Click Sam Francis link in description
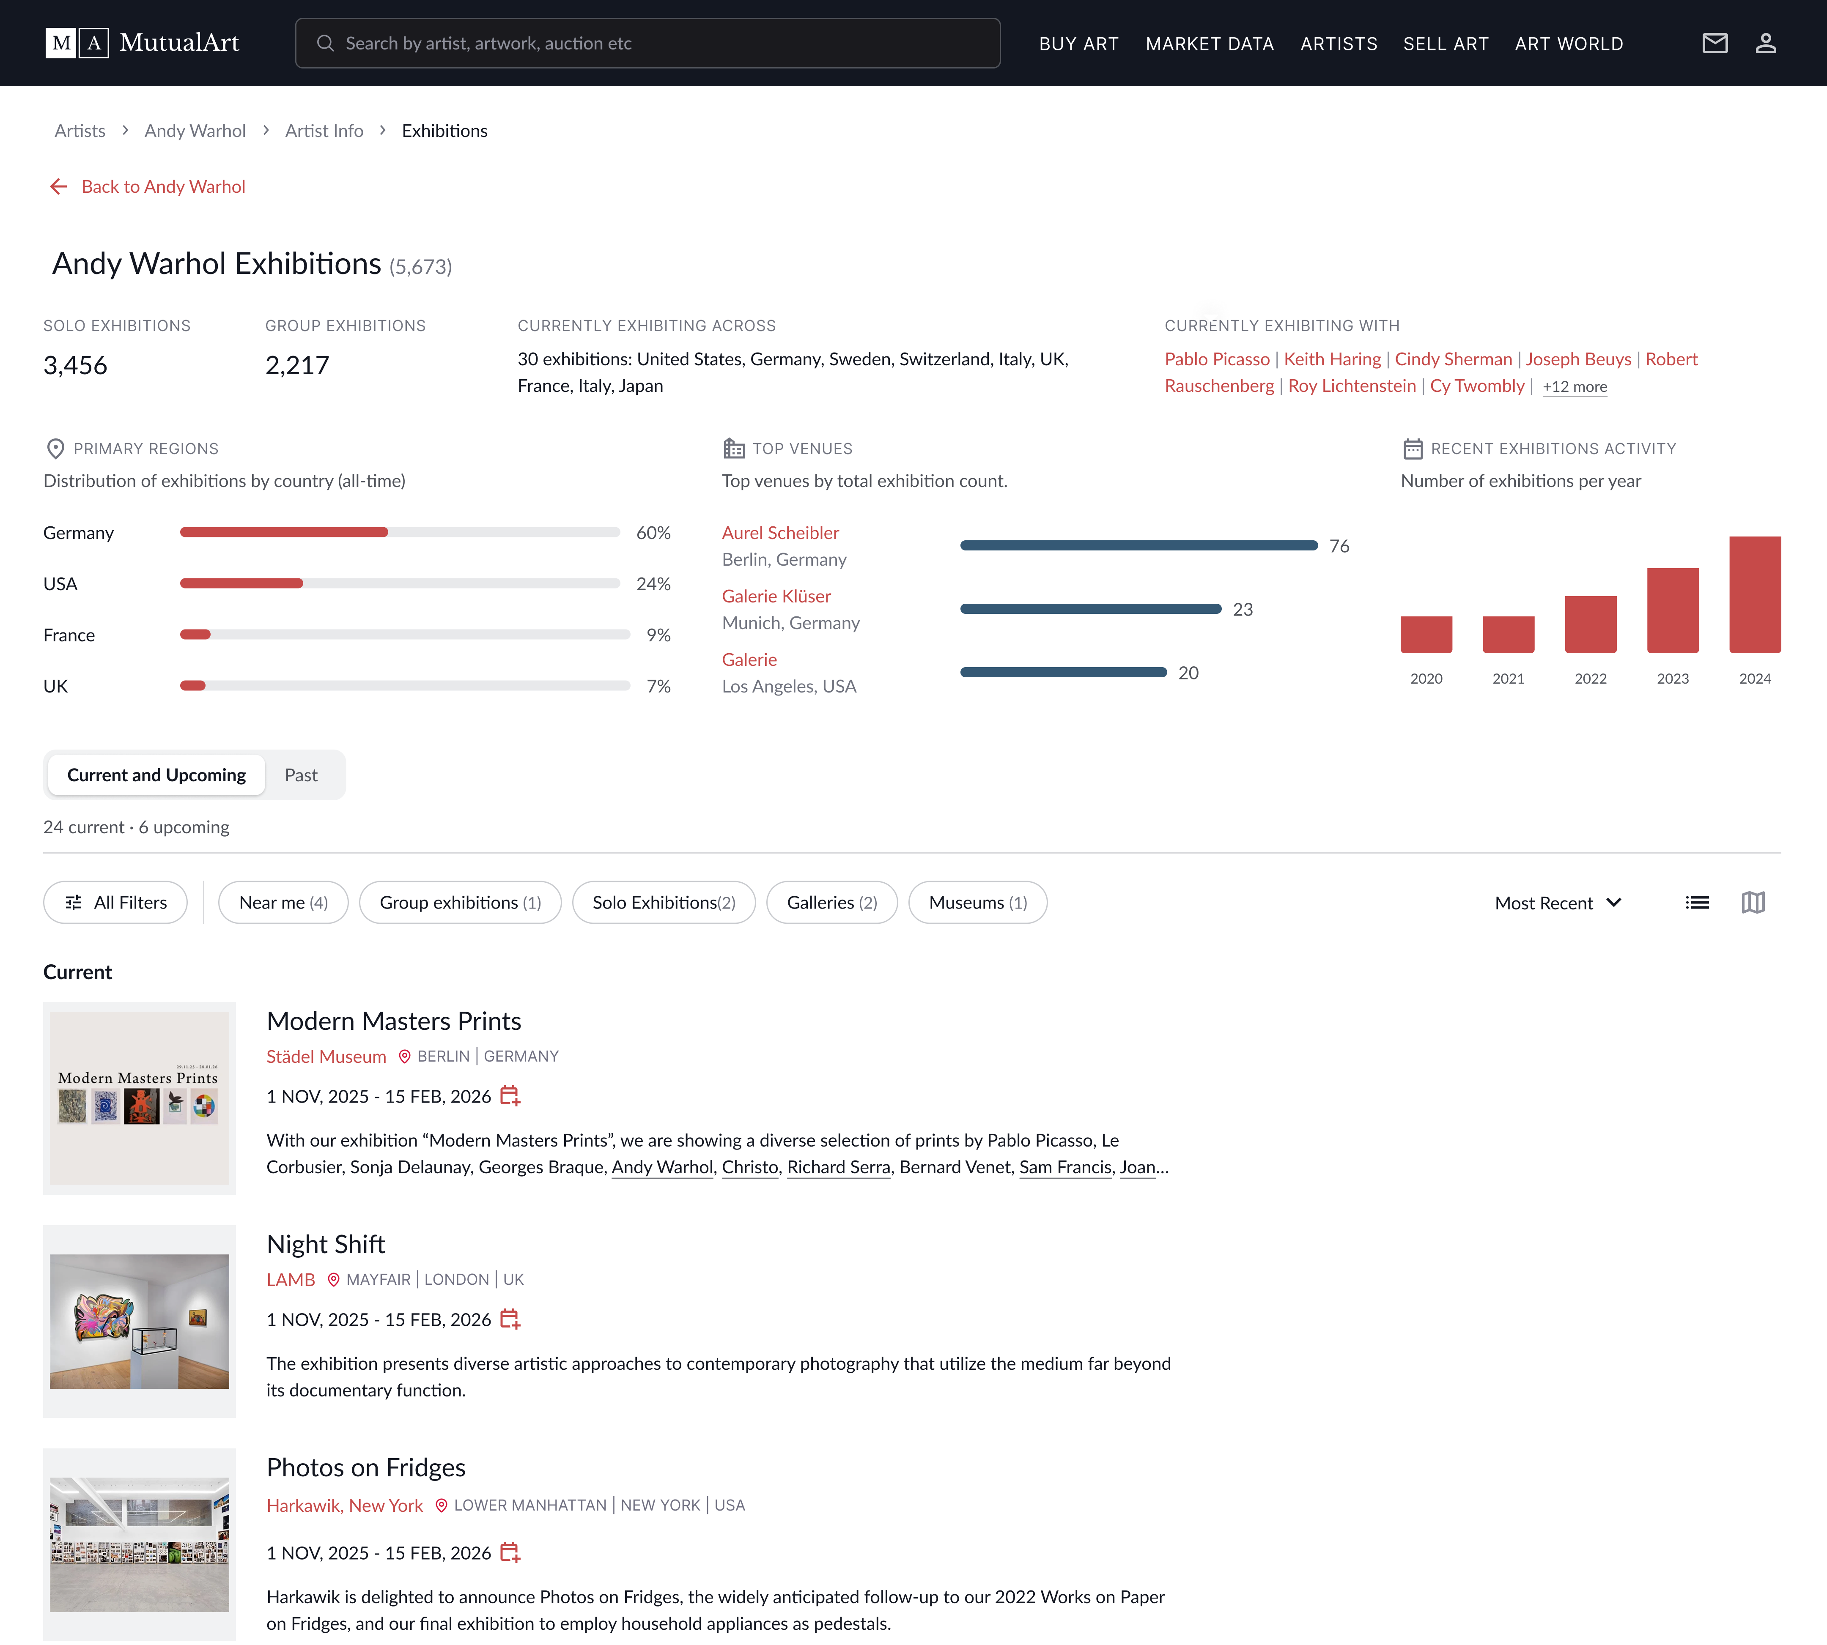 point(1065,1167)
